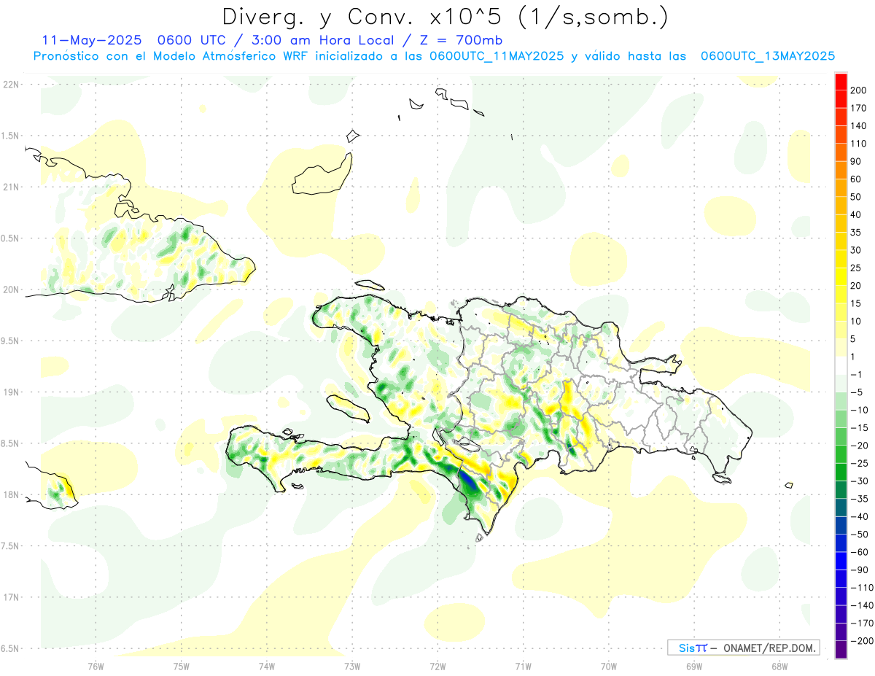Viewport: 875px width, 676px height.
Task: Pick the colorbar segment between 170 and 200
Action: (x=841, y=99)
